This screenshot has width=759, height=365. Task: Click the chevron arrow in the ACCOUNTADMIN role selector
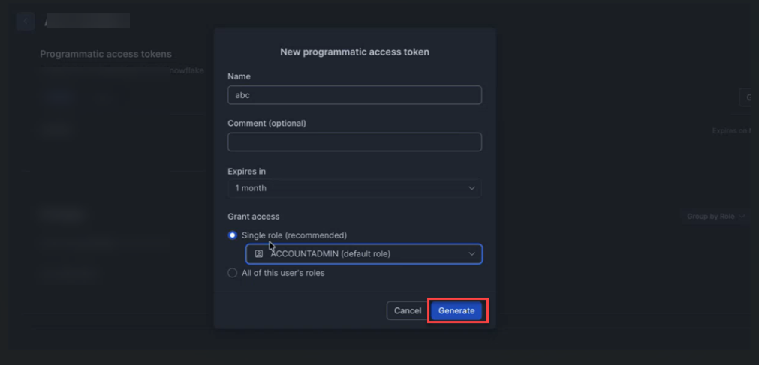coord(471,254)
